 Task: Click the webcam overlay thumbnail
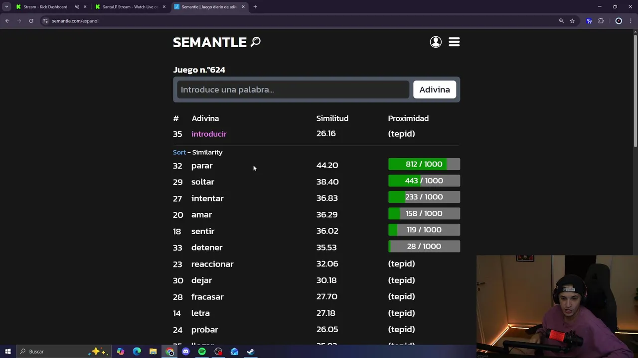click(557, 300)
